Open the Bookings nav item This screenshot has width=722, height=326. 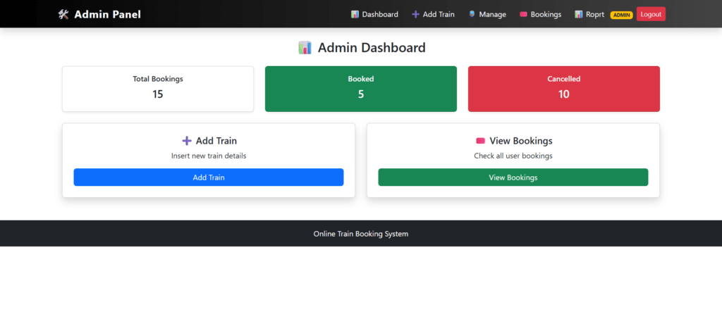[x=541, y=14]
